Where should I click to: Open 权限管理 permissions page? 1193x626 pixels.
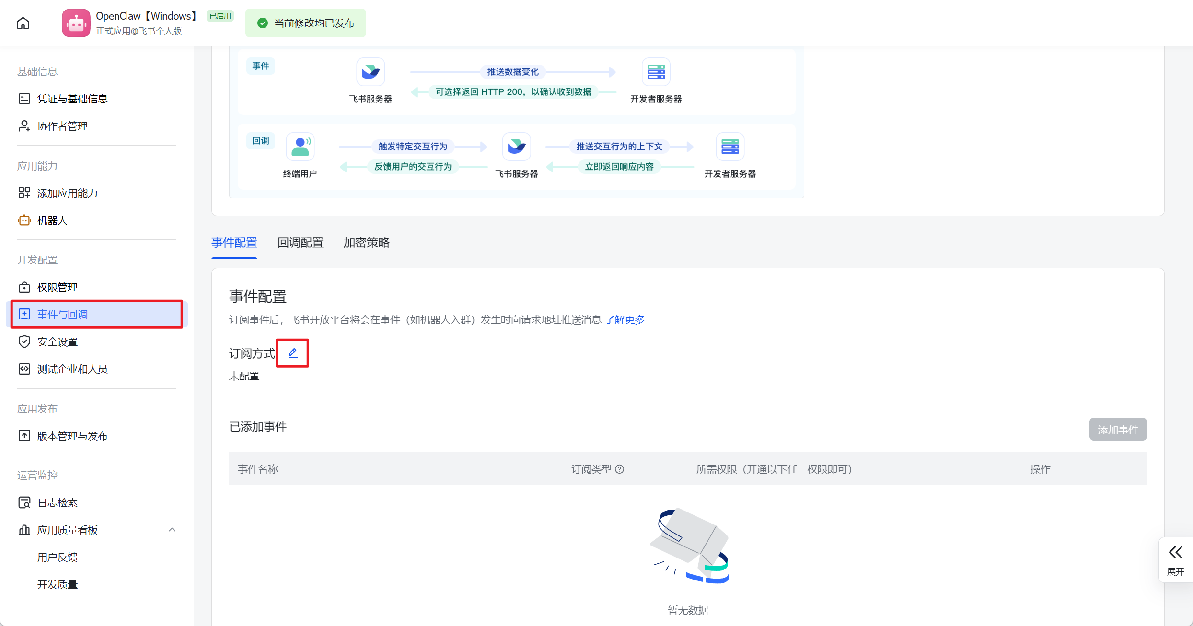pyautogui.click(x=58, y=287)
